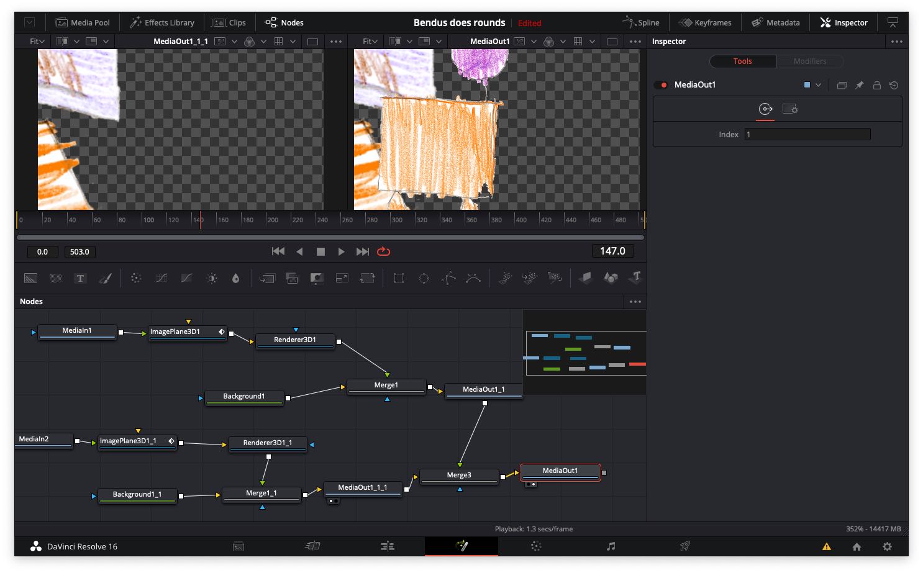The image size is (923, 573).
Task: Open the Project Manager home icon
Action: 857,547
